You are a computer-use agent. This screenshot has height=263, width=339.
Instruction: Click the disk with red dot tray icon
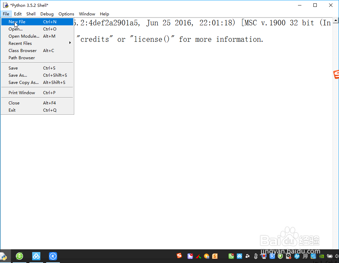tap(289, 256)
